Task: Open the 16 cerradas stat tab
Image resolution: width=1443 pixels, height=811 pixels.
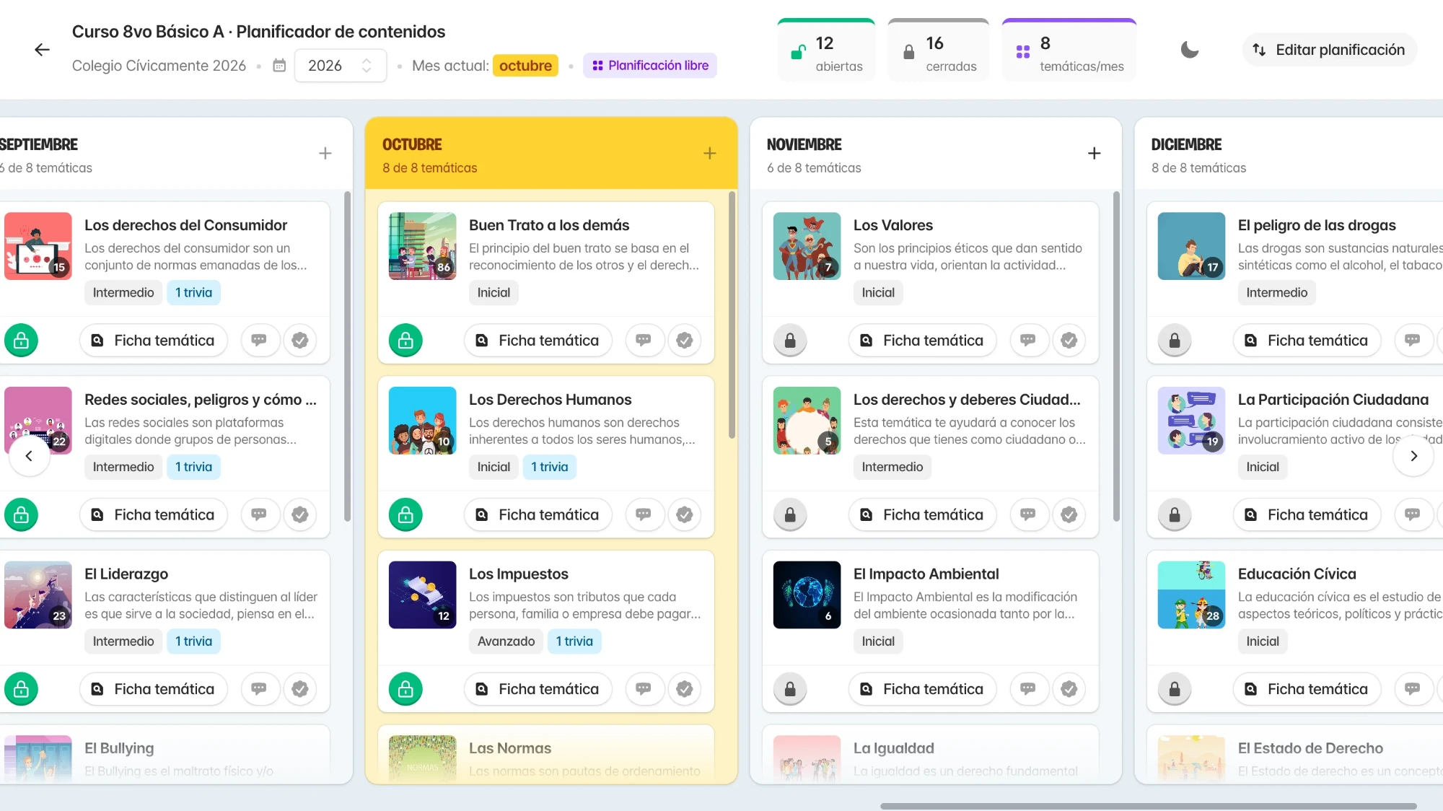Action: pos(939,51)
